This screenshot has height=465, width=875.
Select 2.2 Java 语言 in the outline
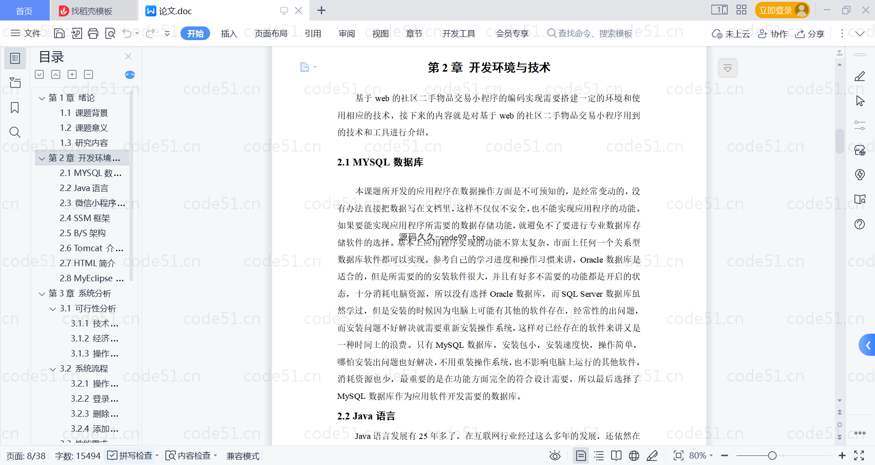click(84, 188)
